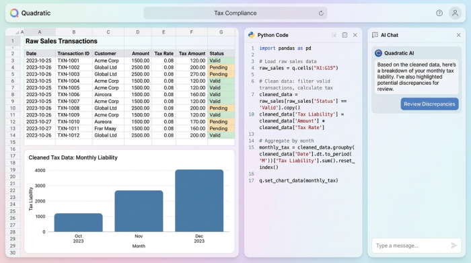471x263 pixels.
Task: Click the Customer header cell
Action: pyautogui.click(x=108, y=53)
